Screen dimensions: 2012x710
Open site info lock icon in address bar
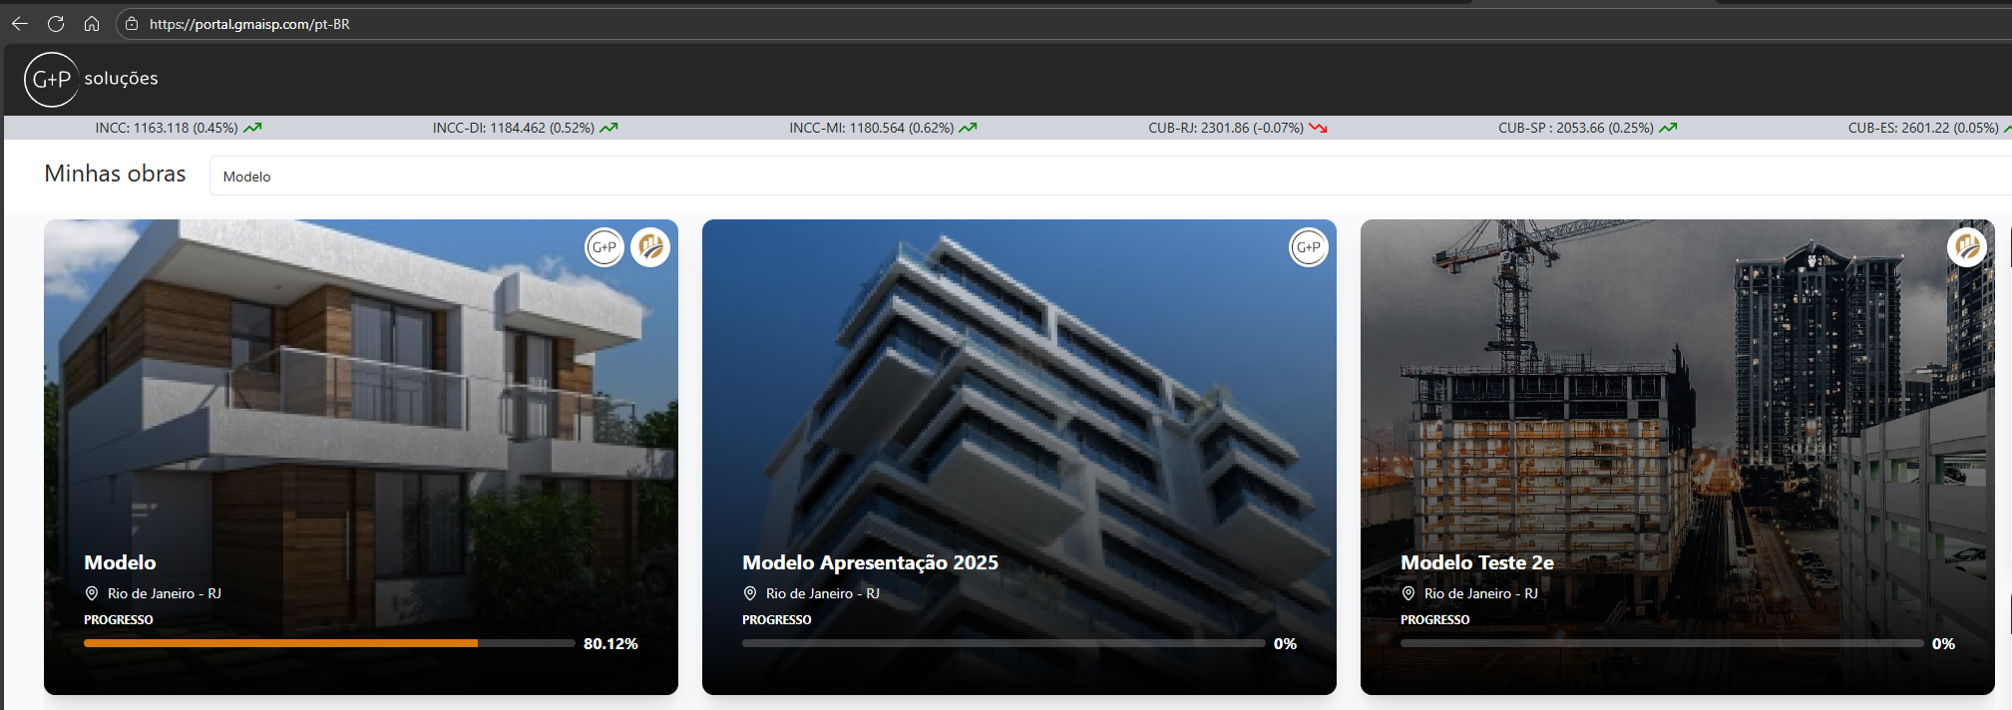[x=132, y=24]
